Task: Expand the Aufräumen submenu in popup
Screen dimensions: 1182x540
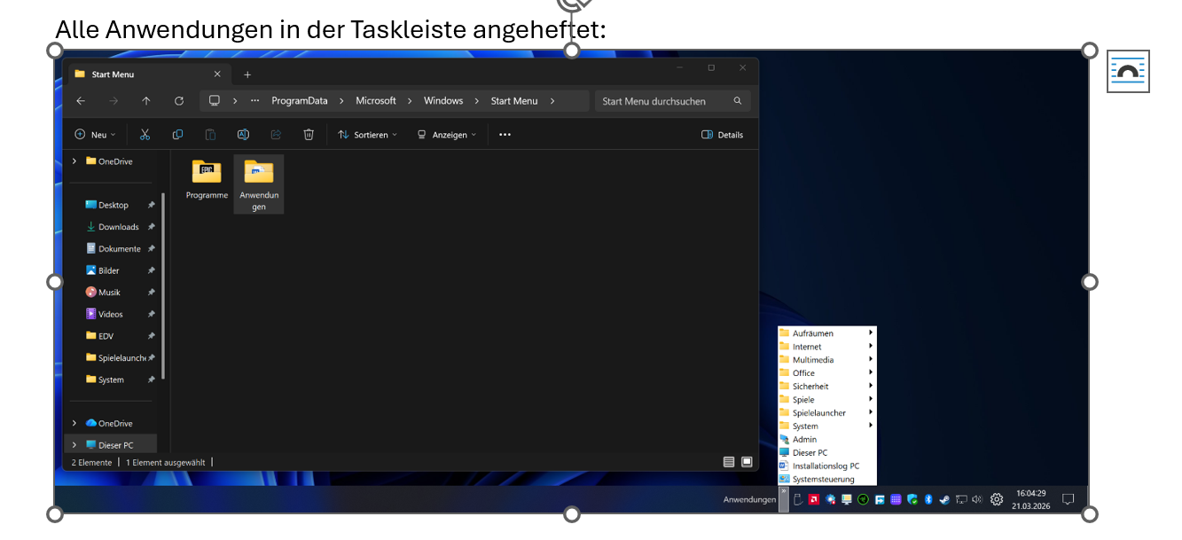Action: [826, 333]
